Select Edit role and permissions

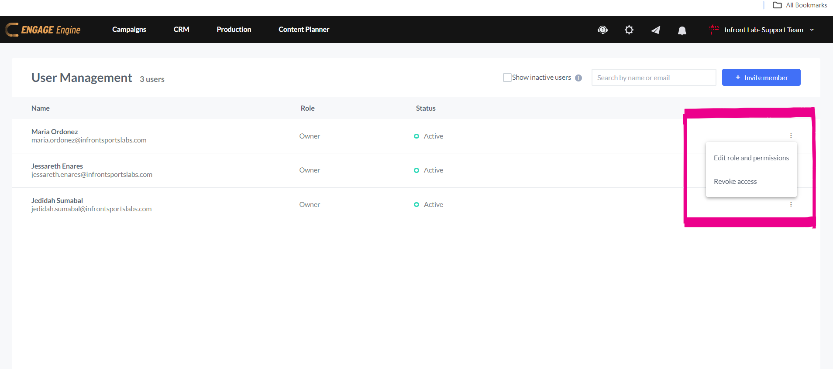[751, 158]
